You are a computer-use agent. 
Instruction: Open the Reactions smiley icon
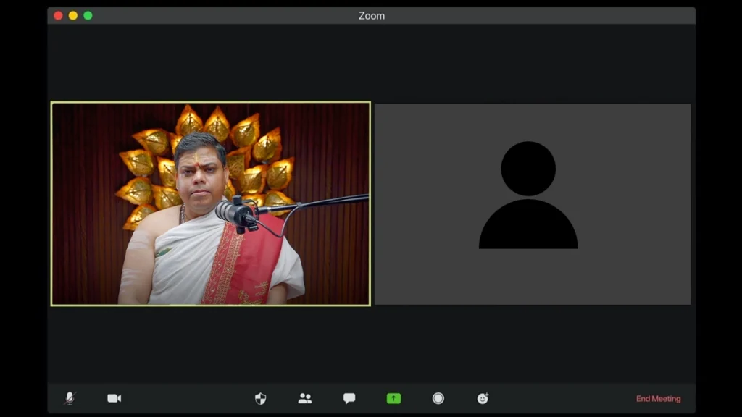483,398
